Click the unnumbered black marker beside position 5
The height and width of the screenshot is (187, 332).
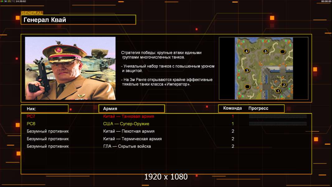pyautogui.click(x=283, y=51)
